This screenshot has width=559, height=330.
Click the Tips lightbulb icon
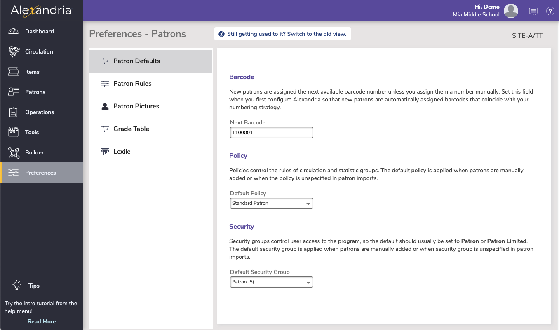[16, 285]
